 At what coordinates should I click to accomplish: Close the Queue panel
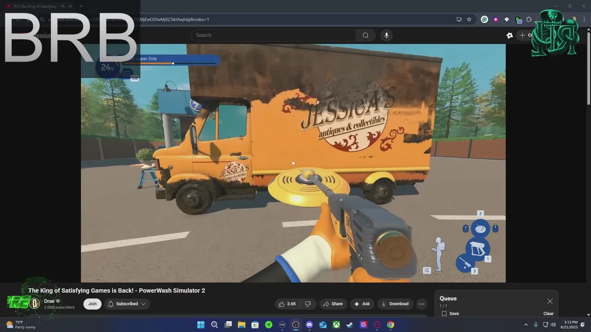[550, 301]
